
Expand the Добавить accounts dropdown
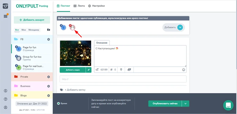(x=180, y=27)
